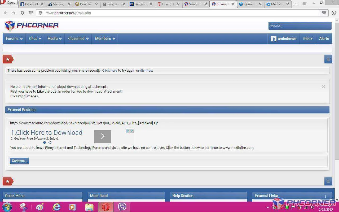Click the ambokman avatar icon
Image resolution: width=339 pixels, height=212 pixels.
[274, 39]
